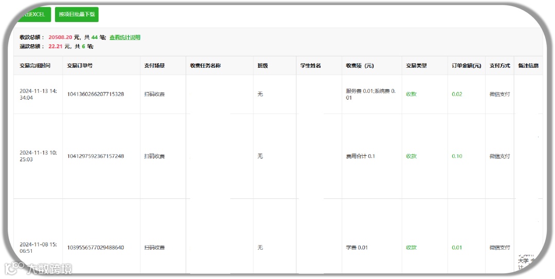
Task: Click the 按项目批量下载 button
Action: (x=77, y=14)
